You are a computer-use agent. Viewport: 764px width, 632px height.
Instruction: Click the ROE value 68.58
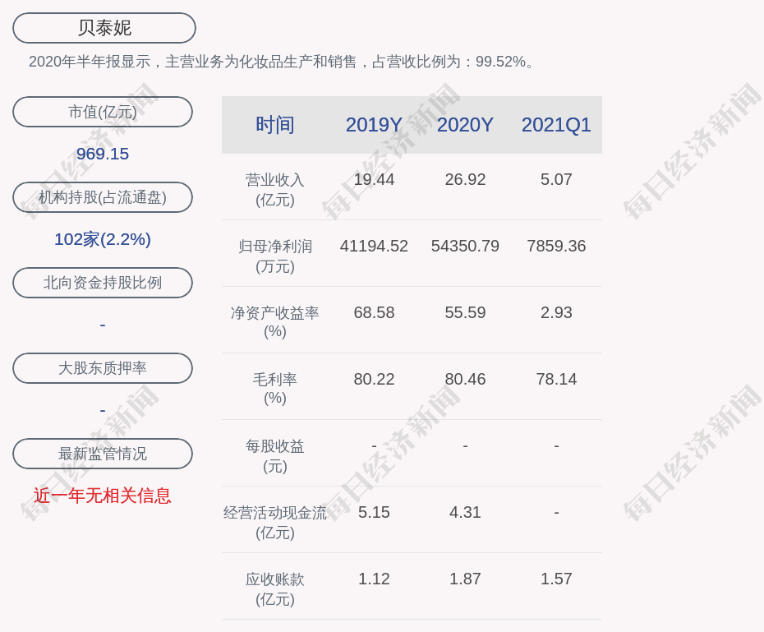pos(375,312)
